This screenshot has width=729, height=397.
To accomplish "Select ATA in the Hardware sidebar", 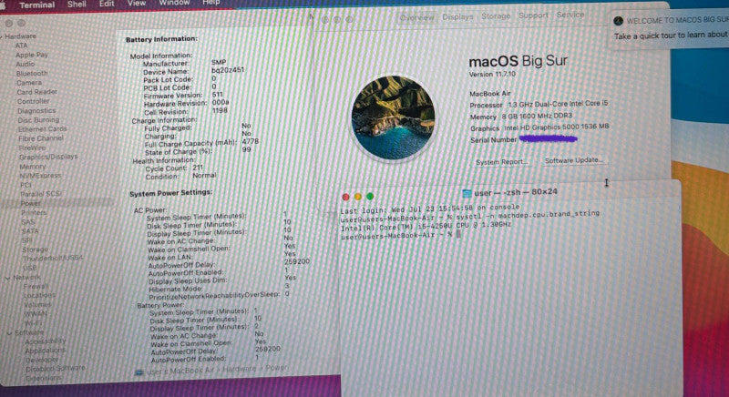I will [x=21, y=46].
